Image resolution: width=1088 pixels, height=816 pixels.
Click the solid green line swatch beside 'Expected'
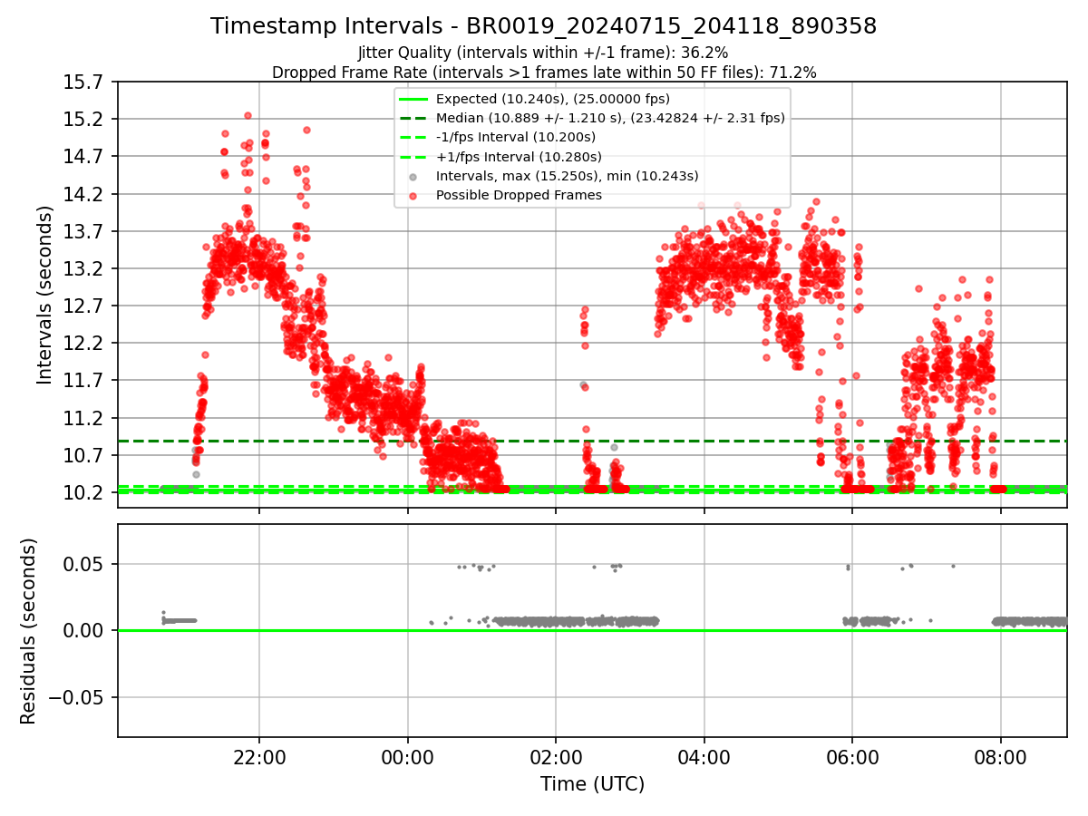[413, 99]
